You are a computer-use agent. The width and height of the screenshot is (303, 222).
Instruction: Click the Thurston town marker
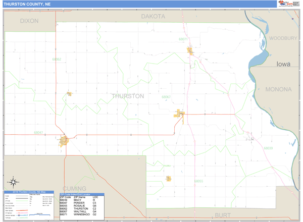click(69, 93)
